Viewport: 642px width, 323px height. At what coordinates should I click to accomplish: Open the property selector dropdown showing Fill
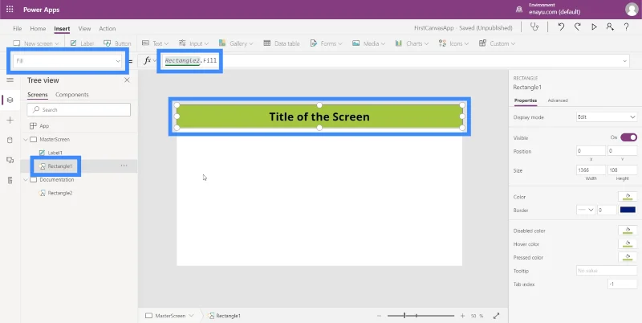coord(67,61)
